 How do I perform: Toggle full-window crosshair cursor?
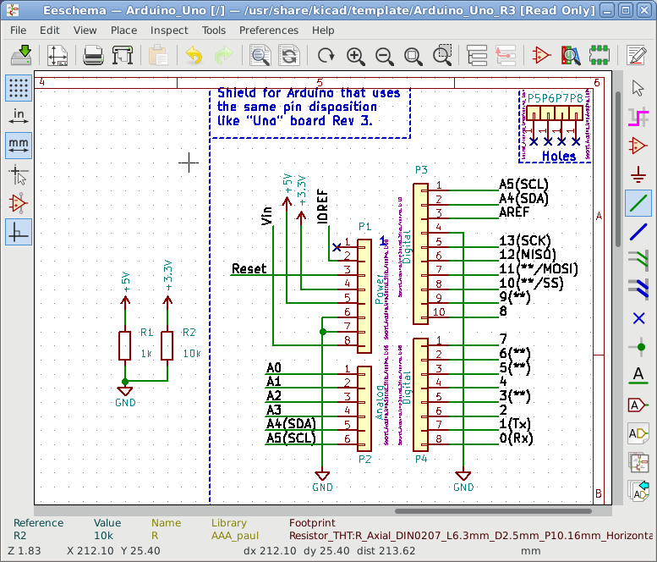click(19, 174)
